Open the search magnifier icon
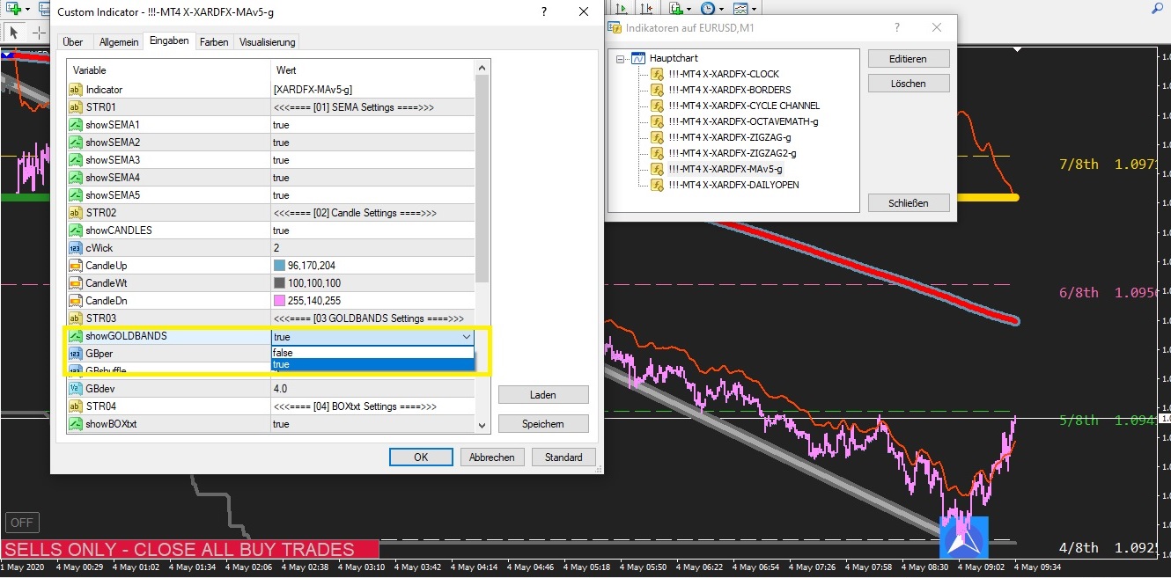The height and width of the screenshot is (578, 1171). [x=1157, y=9]
